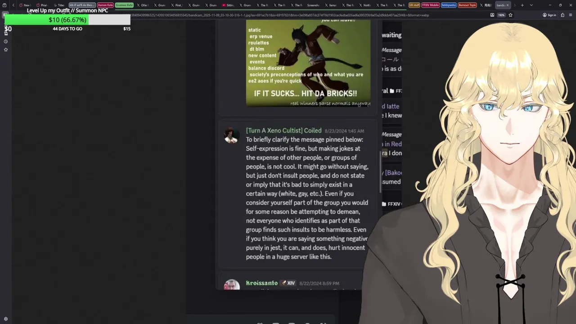Click the Kroissanto username
The image size is (576, 324).
point(262,283)
